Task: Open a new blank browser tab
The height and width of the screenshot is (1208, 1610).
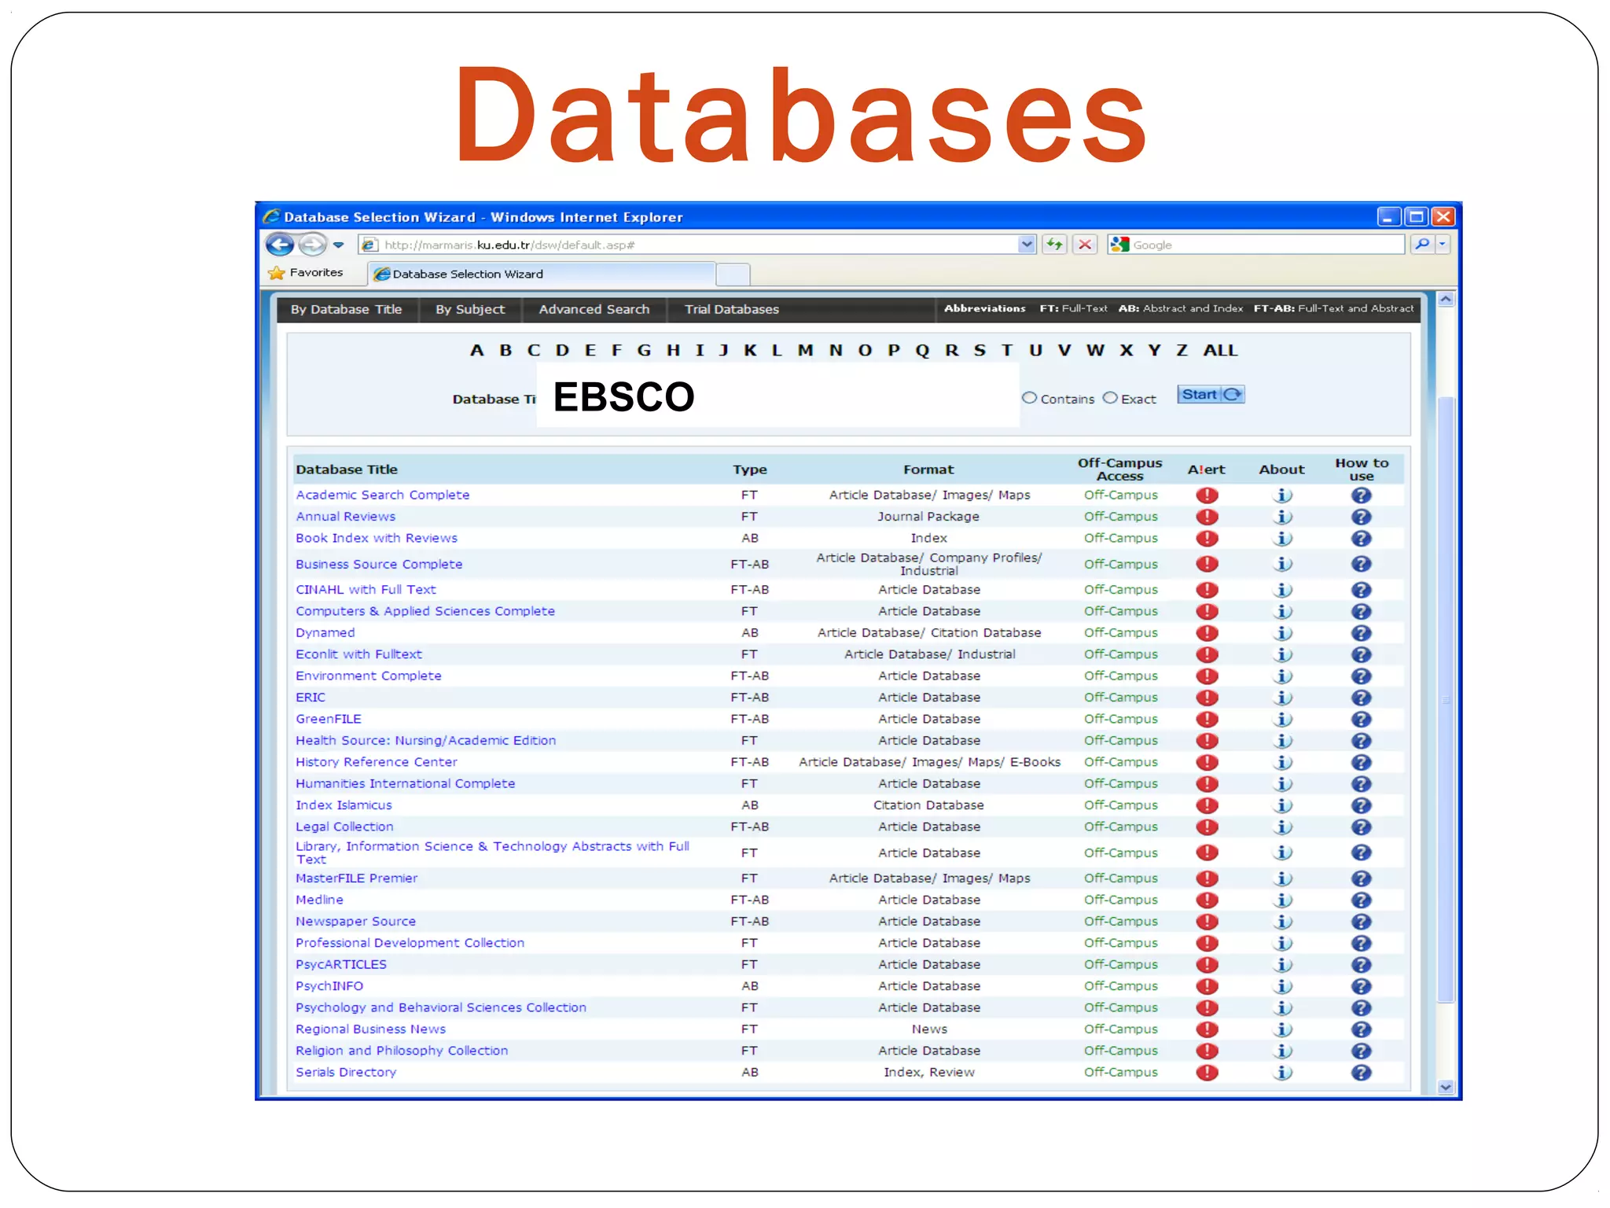Action: coord(733,274)
